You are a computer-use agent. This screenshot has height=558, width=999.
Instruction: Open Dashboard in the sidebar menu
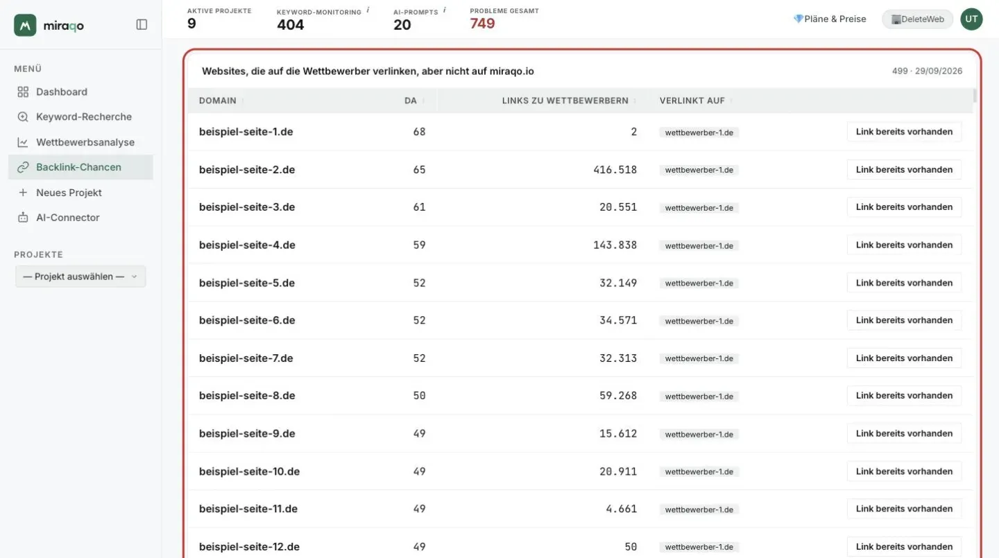pos(80,91)
